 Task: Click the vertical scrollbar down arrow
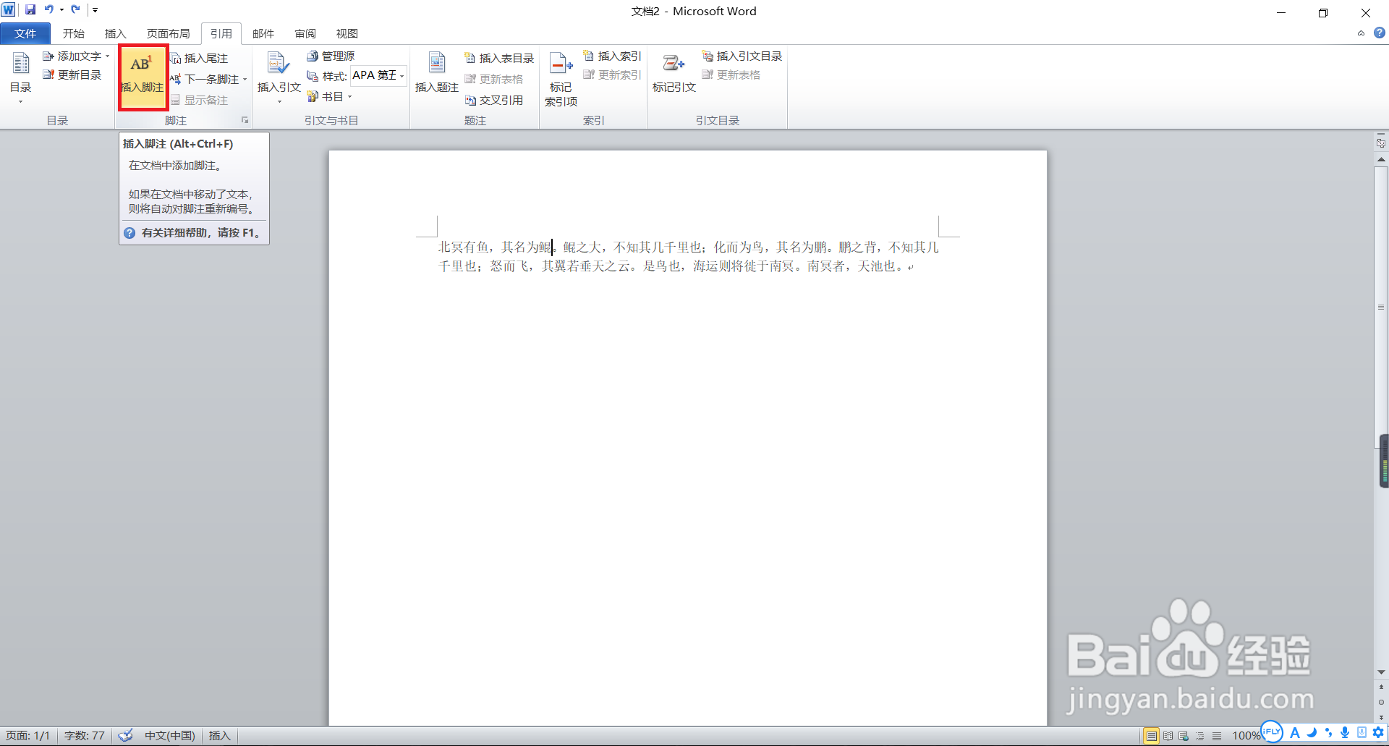(1381, 672)
